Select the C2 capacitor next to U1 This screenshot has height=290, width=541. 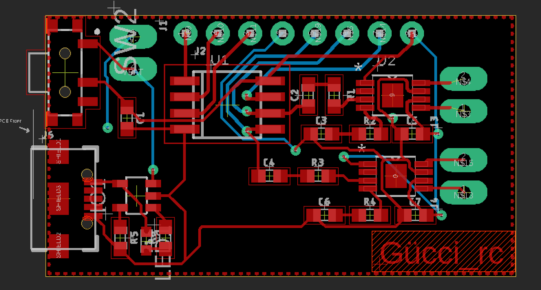tap(308, 95)
